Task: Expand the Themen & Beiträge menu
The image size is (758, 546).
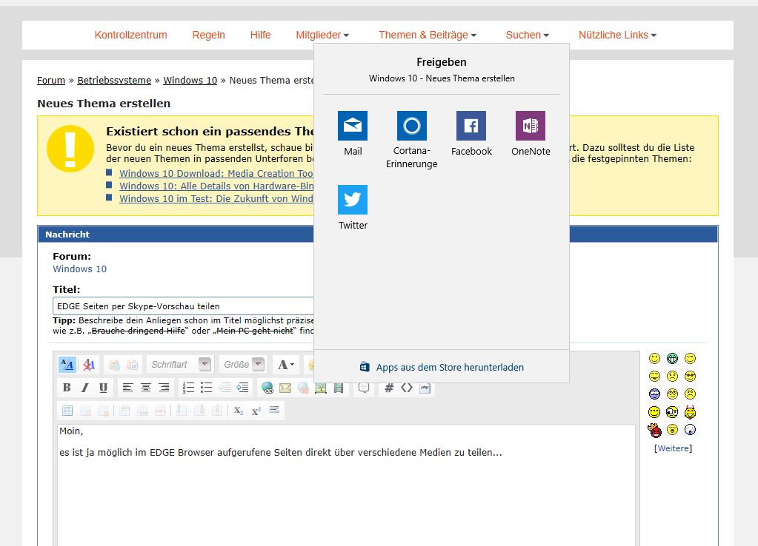Action: click(x=428, y=35)
